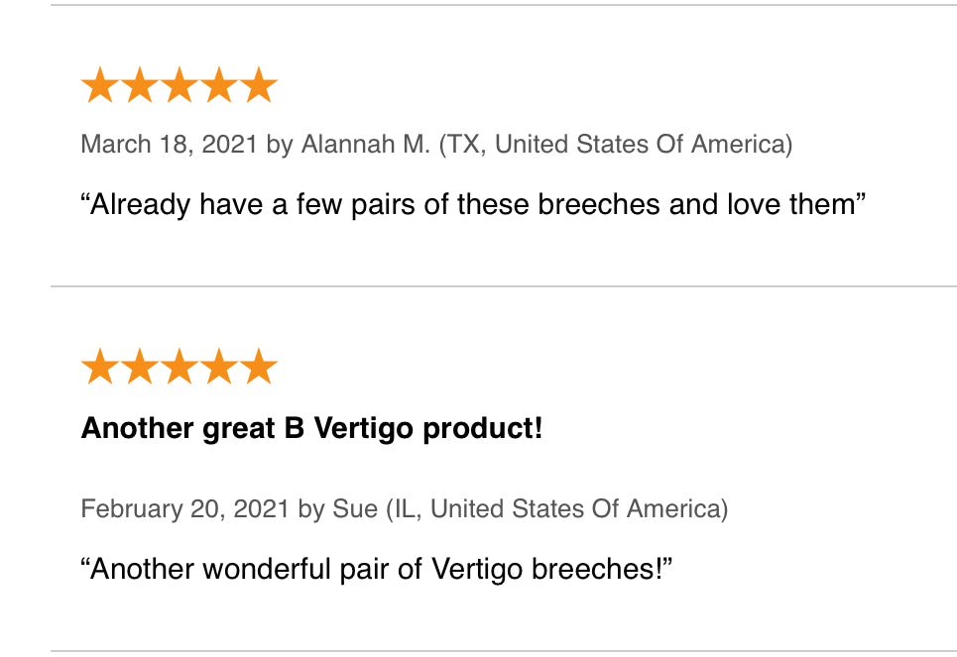957x657 pixels.
Task: Click reviewer name Alannah M.
Action: coord(366,145)
